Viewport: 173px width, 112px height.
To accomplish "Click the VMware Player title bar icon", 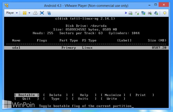I will pos(6,5).
